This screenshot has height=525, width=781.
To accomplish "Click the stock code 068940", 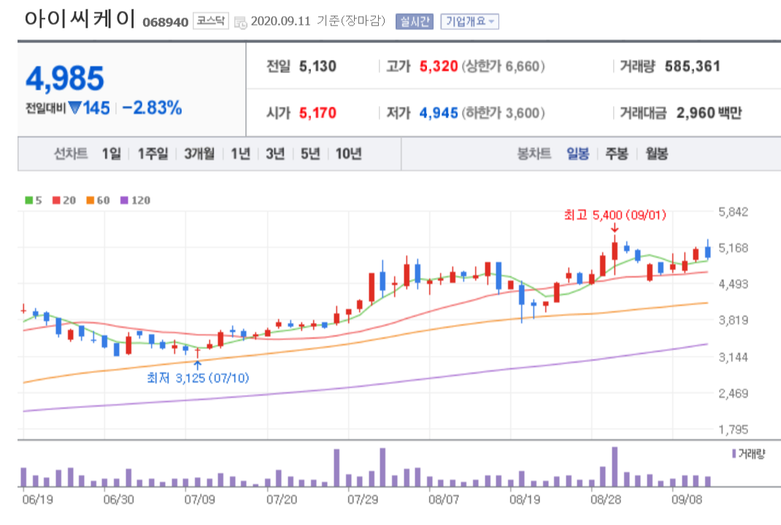I will coord(166,23).
